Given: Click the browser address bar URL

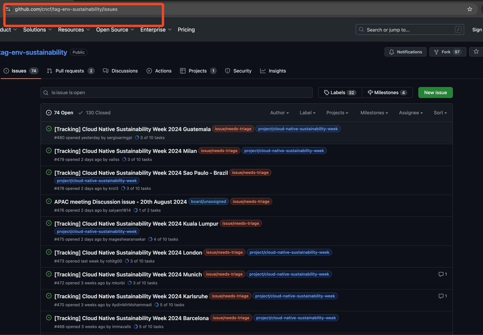Looking at the screenshot, I should [66, 9].
